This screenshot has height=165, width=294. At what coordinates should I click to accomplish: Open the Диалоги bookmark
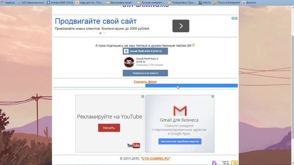point(249,3)
